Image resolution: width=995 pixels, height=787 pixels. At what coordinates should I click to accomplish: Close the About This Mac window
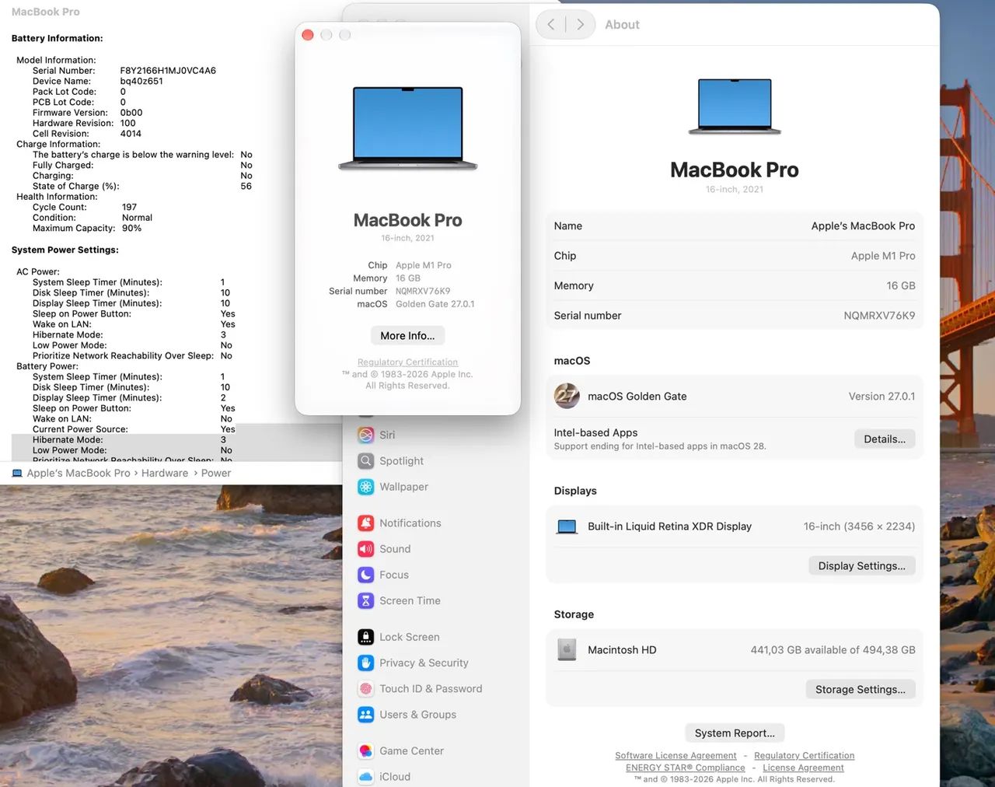[x=308, y=35]
